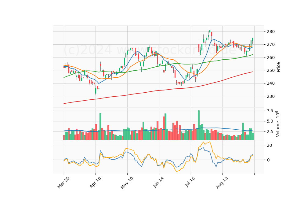Viewport: 293px width, 211px height.
Task: Click the 7.5 volume tick label
Action: click(270, 111)
